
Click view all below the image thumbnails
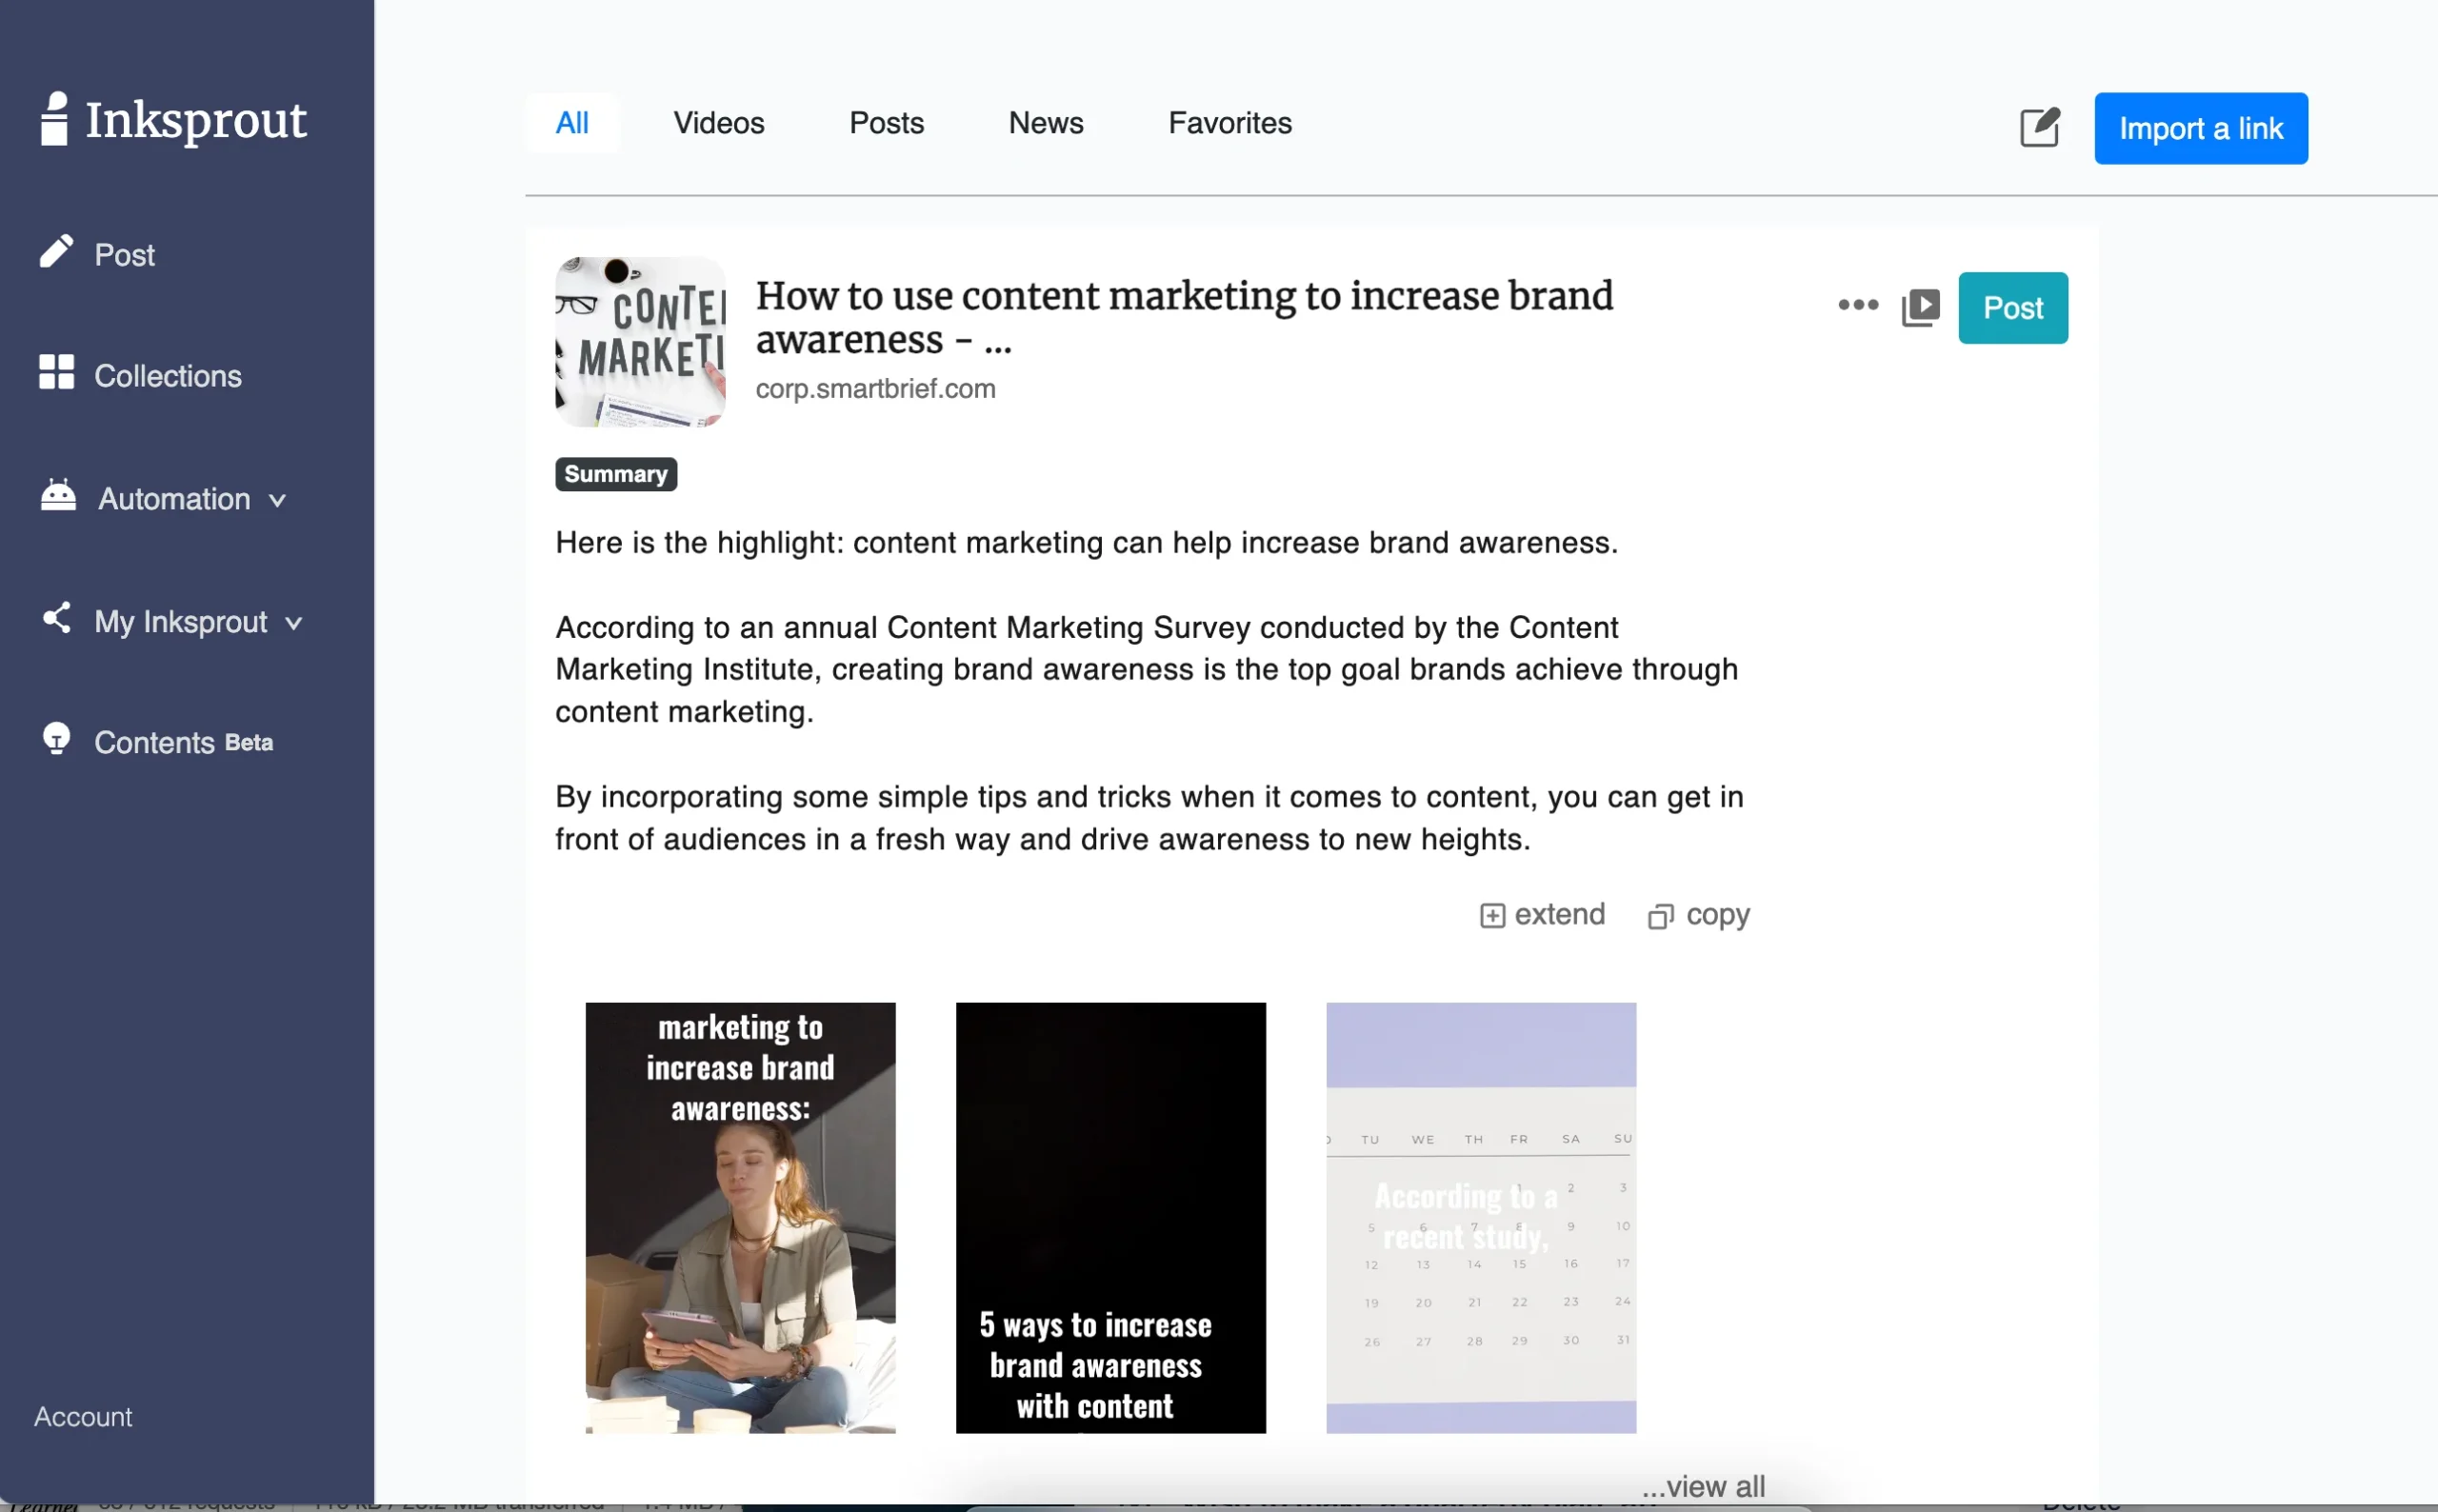[1705, 1486]
